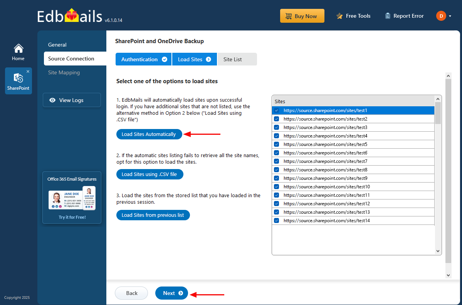Open the Office 365 Email Signatures ad
The width and height of the screenshot is (462, 305).
click(72, 198)
